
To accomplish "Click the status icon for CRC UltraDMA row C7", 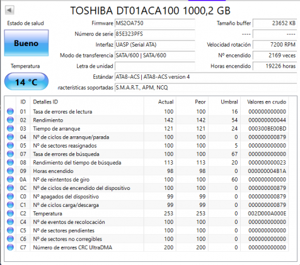I will (10, 247).
